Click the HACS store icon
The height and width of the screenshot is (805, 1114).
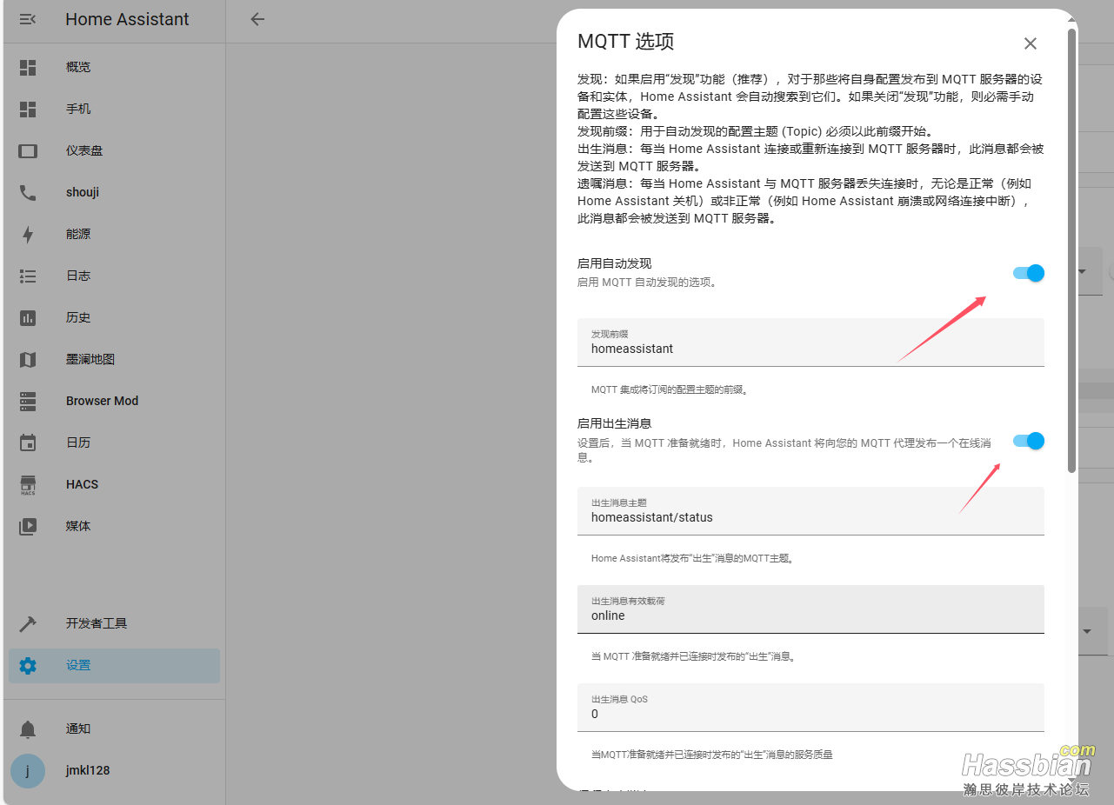click(x=28, y=485)
